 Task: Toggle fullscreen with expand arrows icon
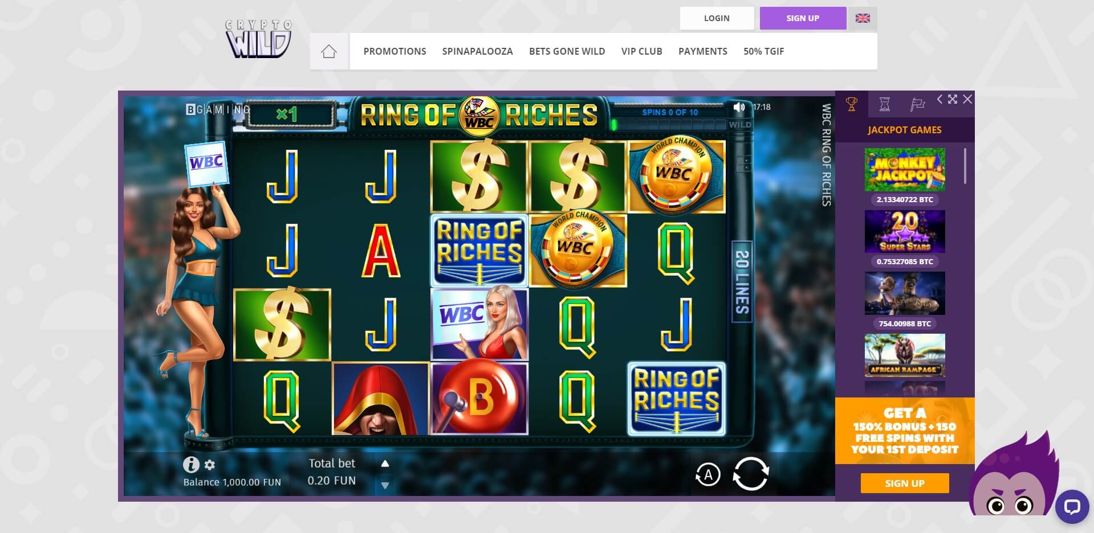point(953,99)
